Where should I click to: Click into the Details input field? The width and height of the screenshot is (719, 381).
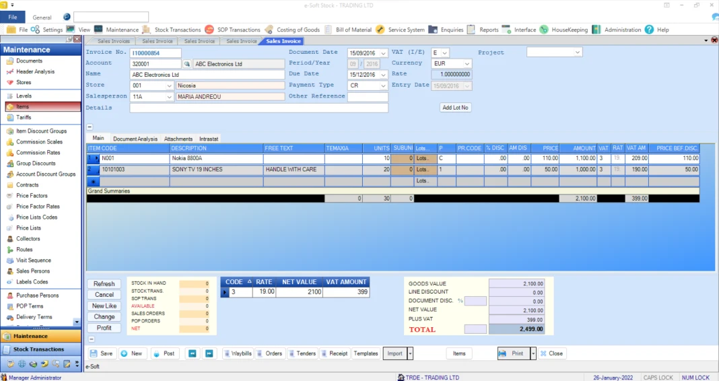pos(259,108)
